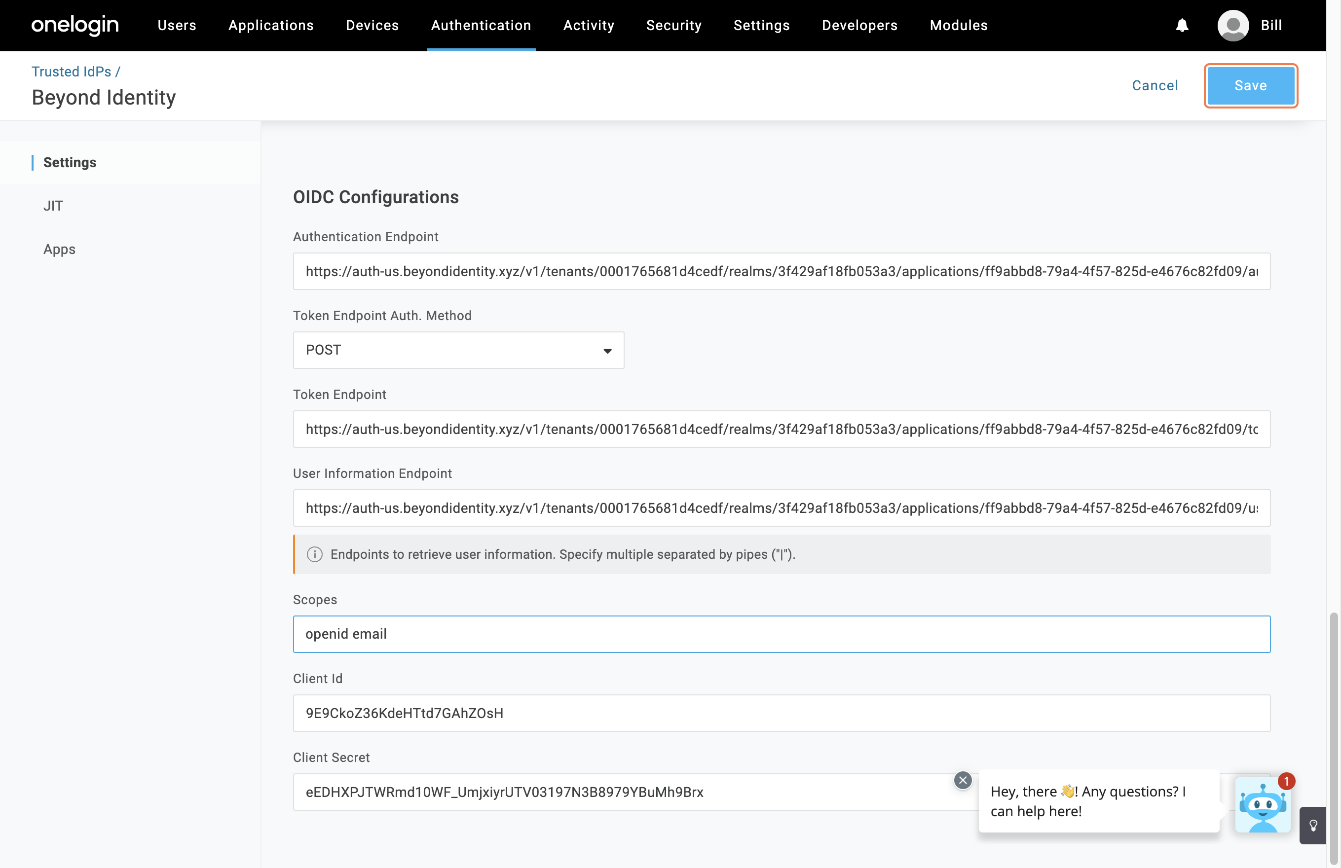Go back to Trusted IdPs breadcrumb
This screenshot has height=868, width=1341.
point(72,72)
